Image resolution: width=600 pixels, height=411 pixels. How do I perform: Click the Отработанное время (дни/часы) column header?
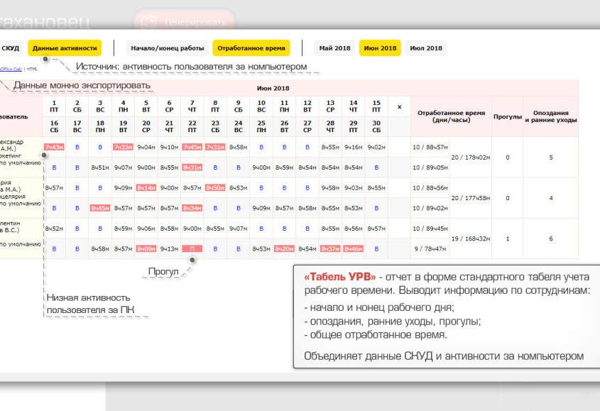click(451, 116)
